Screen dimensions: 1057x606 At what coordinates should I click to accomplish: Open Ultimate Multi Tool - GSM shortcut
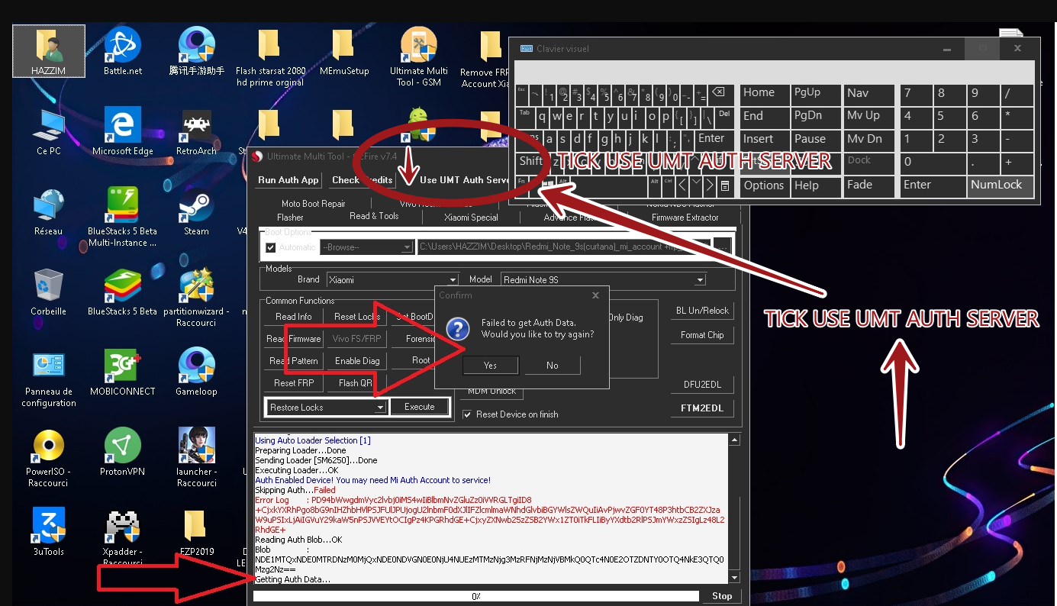tap(418, 56)
